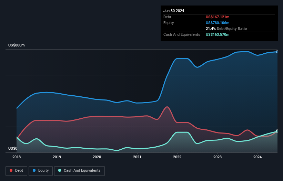Select the 2021 x-axis label
Viewport: 283px width, 181px height.
pyautogui.click(x=137, y=157)
